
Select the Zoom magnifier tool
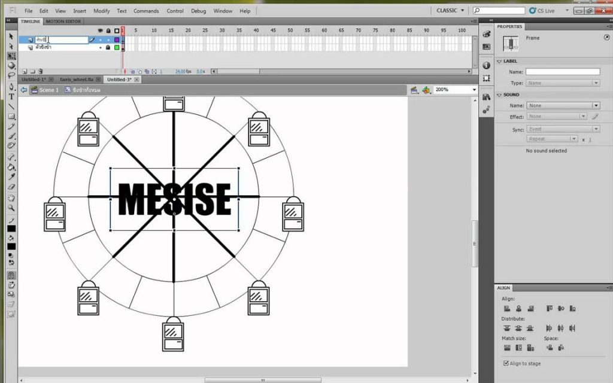click(x=11, y=208)
